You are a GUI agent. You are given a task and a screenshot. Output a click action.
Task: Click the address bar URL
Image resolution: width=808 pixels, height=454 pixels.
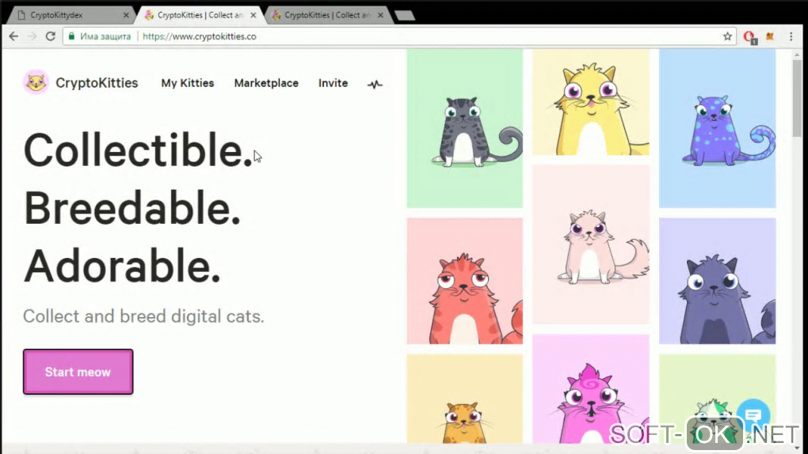click(x=200, y=36)
